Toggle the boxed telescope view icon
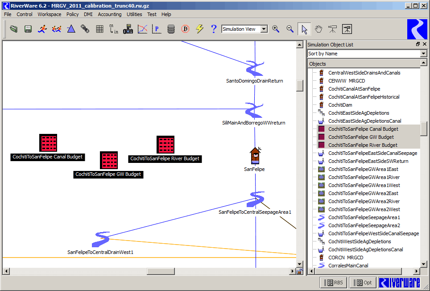 point(347,29)
